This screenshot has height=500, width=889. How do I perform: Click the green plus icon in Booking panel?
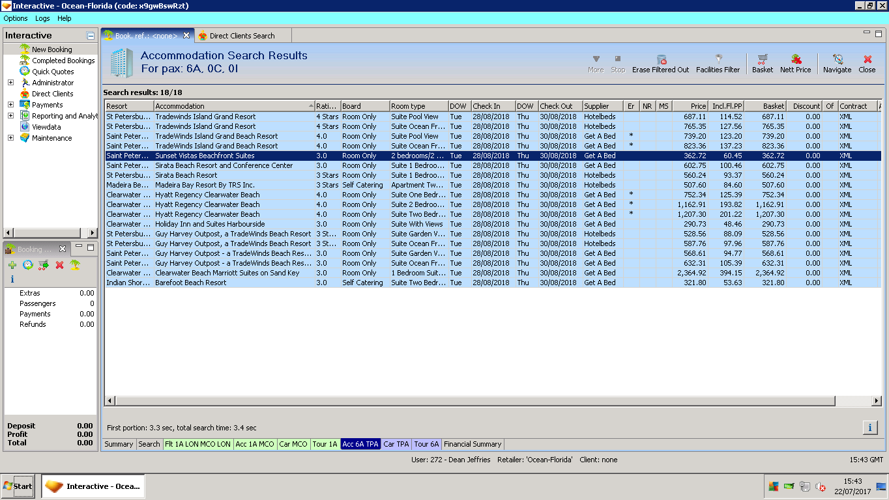(x=12, y=265)
